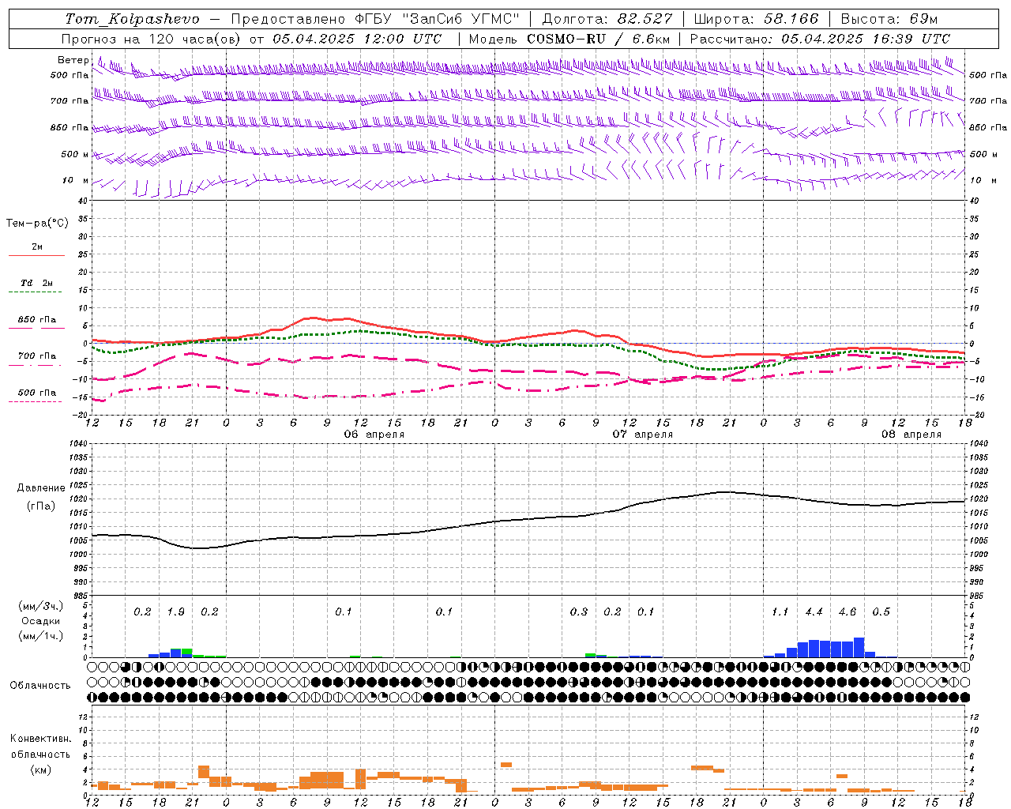Select the station height value 69м
This screenshot has height=809, width=1011.
click(923, 19)
